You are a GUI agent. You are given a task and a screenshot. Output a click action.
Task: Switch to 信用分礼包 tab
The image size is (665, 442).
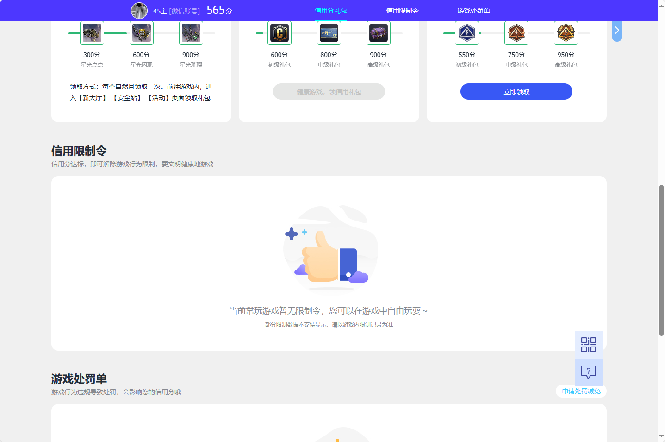331,11
